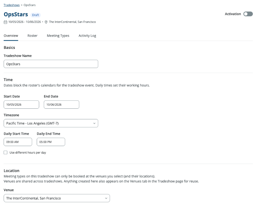Click the Tradeshow Name input field
The width and height of the screenshot is (262, 208).
[51, 64]
